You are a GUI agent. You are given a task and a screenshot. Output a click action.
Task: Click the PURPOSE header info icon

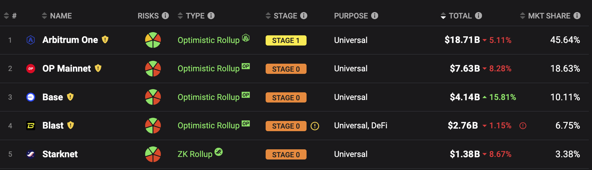tap(375, 16)
